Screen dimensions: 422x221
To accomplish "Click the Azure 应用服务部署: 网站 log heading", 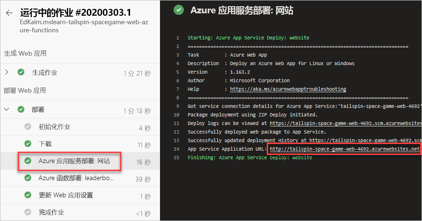I will tap(242, 10).
